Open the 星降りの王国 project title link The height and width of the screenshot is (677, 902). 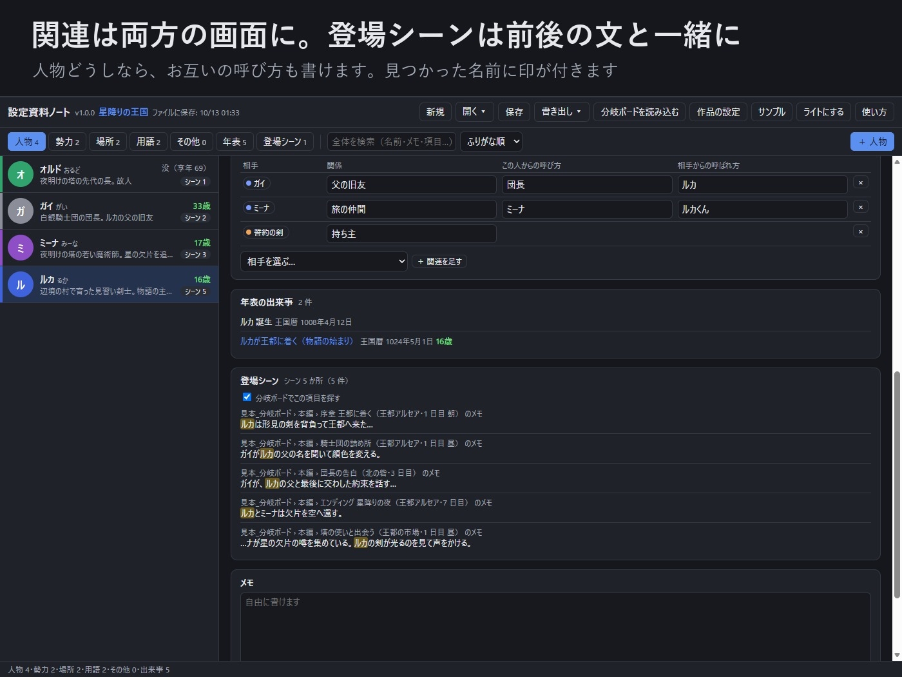click(123, 112)
